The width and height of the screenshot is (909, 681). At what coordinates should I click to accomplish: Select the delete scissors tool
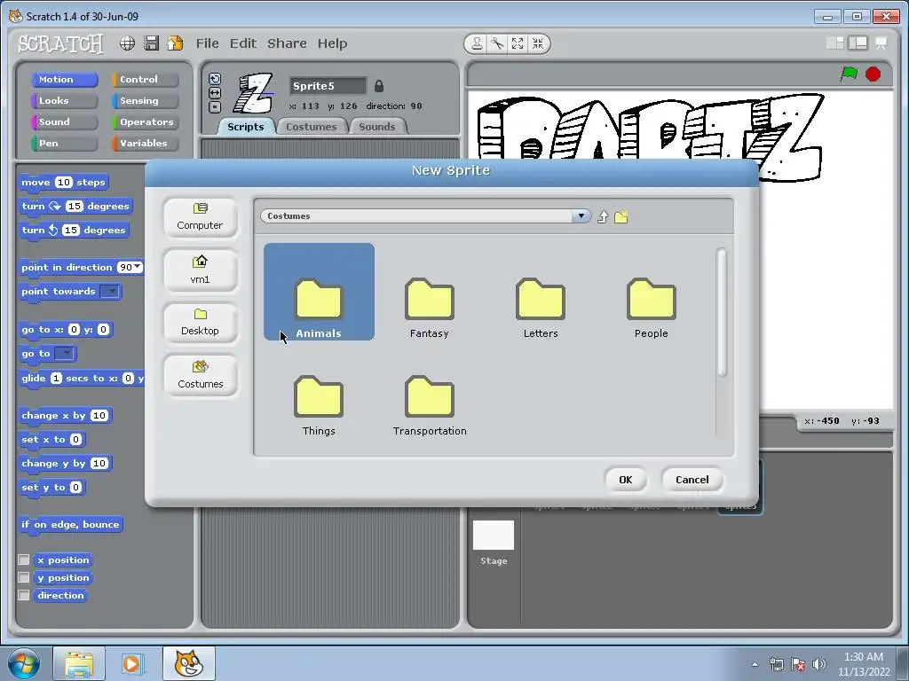click(x=497, y=43)
